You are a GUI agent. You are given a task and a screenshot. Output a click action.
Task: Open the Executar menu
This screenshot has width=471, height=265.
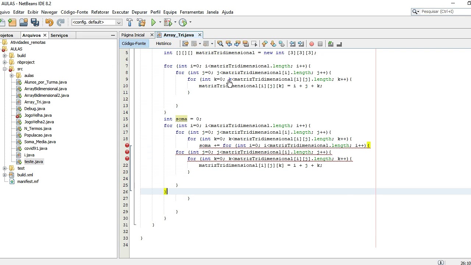120,12
